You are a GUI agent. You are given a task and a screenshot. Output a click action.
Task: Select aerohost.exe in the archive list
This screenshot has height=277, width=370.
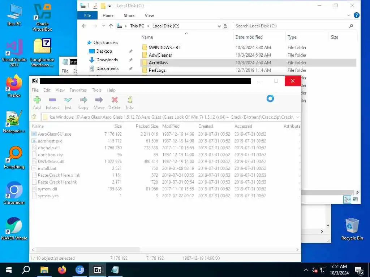pyautogui.click(x=50, y=141)
